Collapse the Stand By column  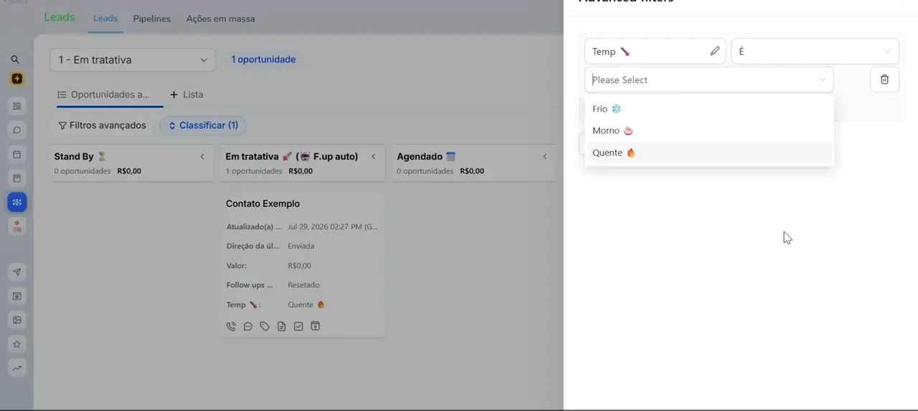pos(202,157)
